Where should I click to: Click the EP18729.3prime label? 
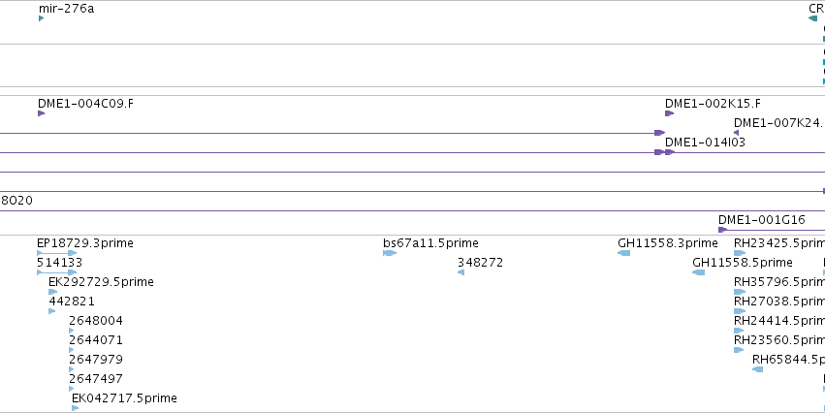[85, 243]
